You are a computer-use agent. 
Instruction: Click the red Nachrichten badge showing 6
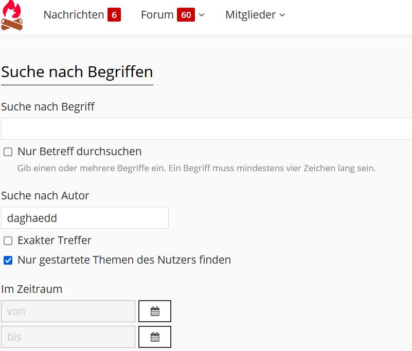pyautogui.click(x=114, y=15)
